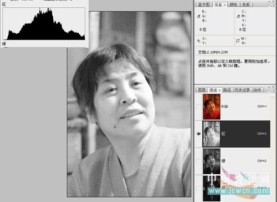Click the 文档:2.10M/4.21M document size text

click(x=213, y=52)
